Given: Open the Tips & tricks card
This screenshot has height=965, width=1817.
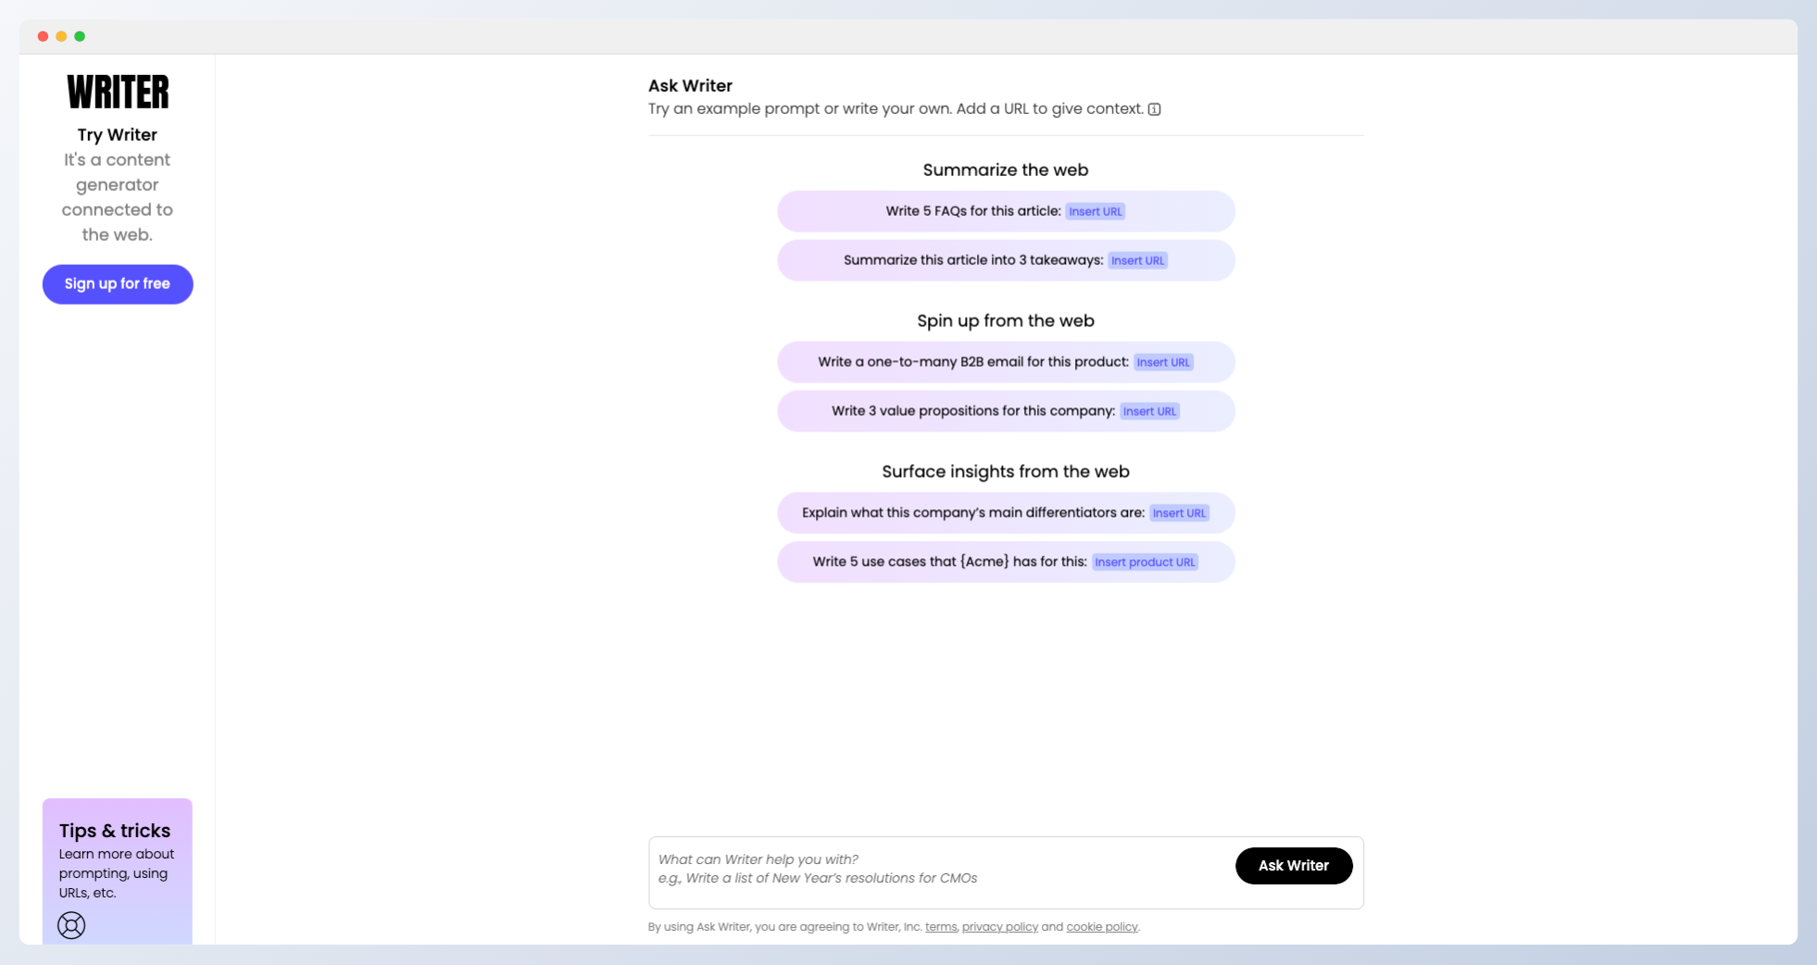Looking at the screenshot, I should tap(118, 871).
